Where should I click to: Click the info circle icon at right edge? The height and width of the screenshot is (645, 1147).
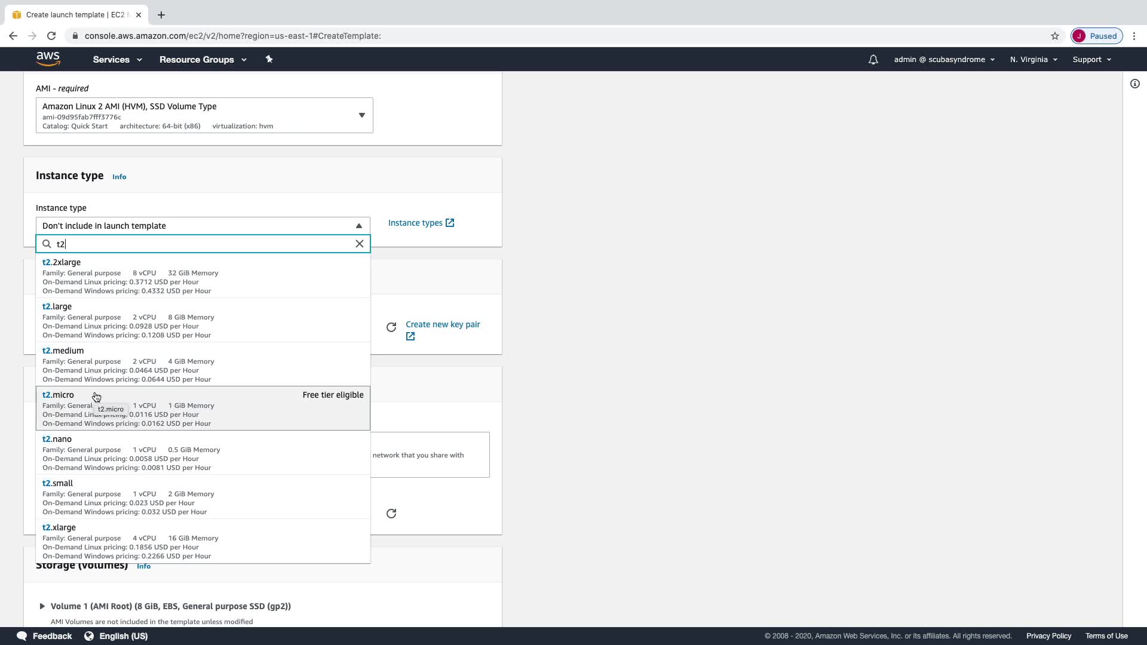pos(1134,84)
